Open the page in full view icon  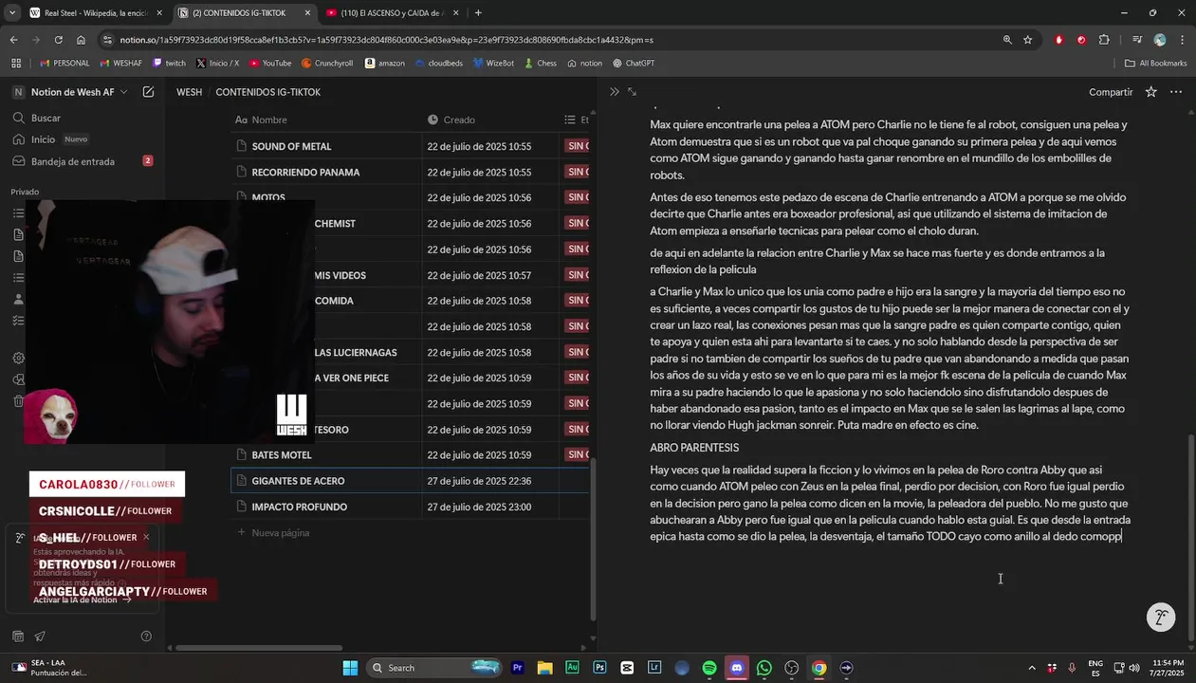[633, 92]
